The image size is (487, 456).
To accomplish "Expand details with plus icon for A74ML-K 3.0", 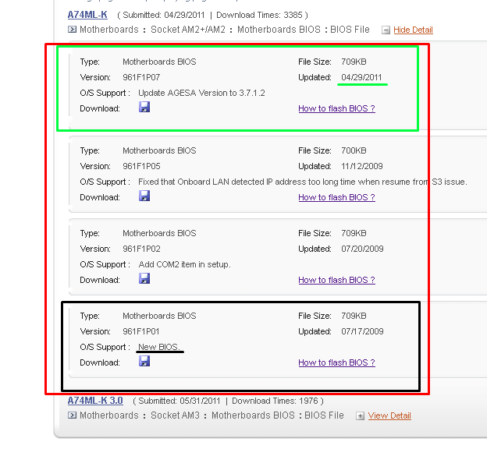I will click(360, 416).
